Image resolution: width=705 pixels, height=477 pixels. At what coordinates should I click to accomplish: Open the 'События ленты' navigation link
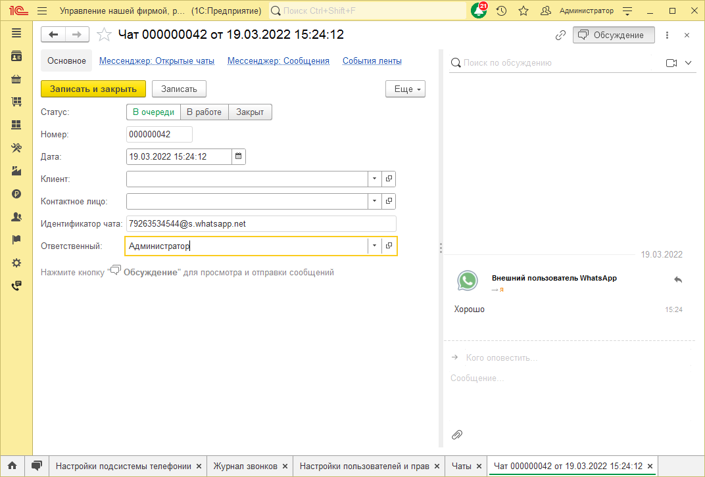[371, 60]
